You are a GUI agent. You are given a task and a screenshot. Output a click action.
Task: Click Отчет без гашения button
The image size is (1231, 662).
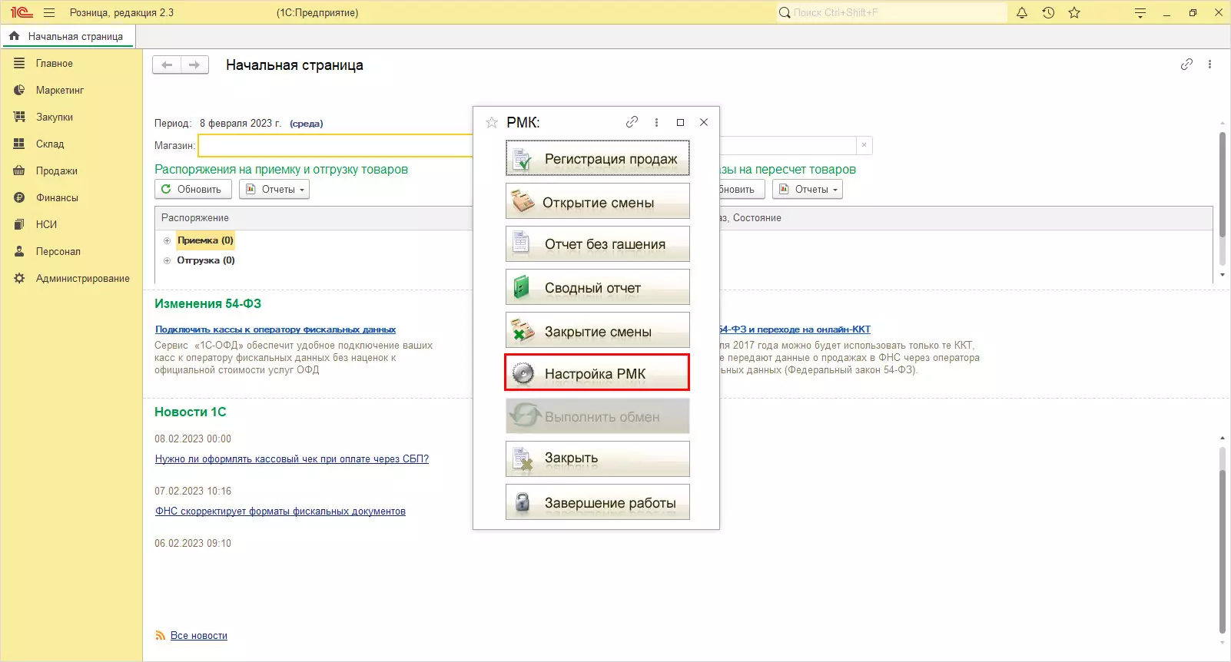597,244
